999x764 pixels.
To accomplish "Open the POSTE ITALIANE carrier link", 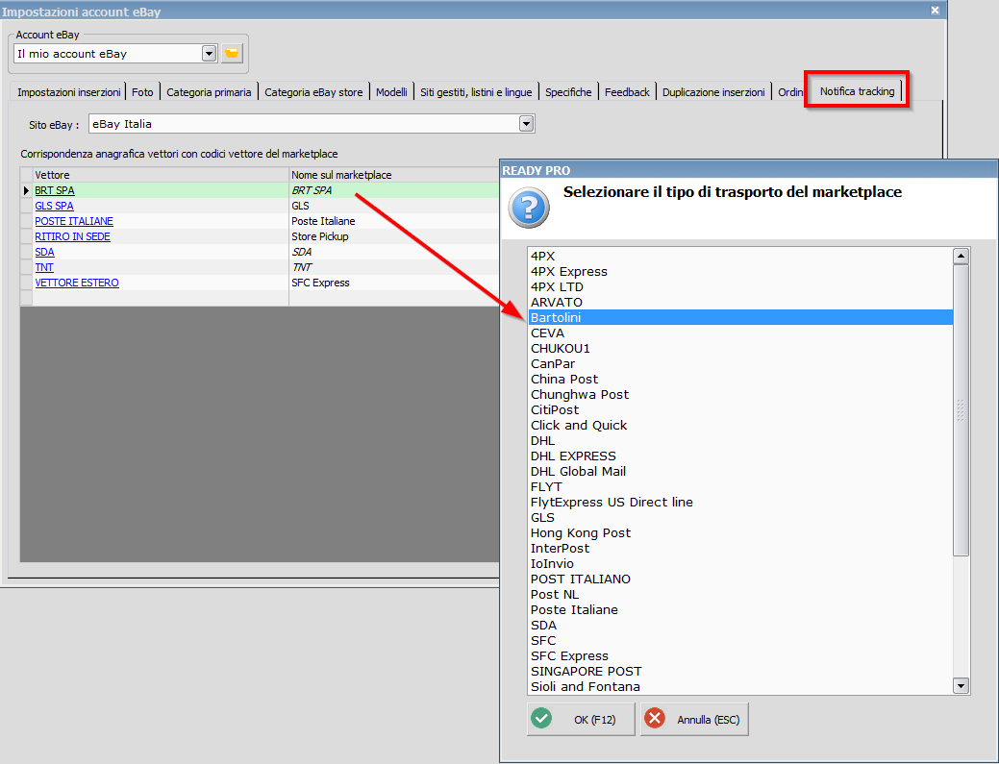I will [74, 221].
